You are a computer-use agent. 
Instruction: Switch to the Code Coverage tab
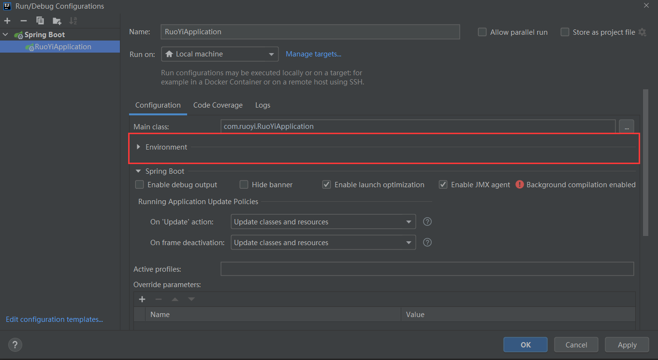click(x=218, y=105)
